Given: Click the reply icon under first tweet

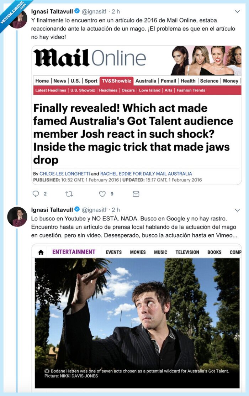Looking at the screenshot, I should click(x=36, y=194).
